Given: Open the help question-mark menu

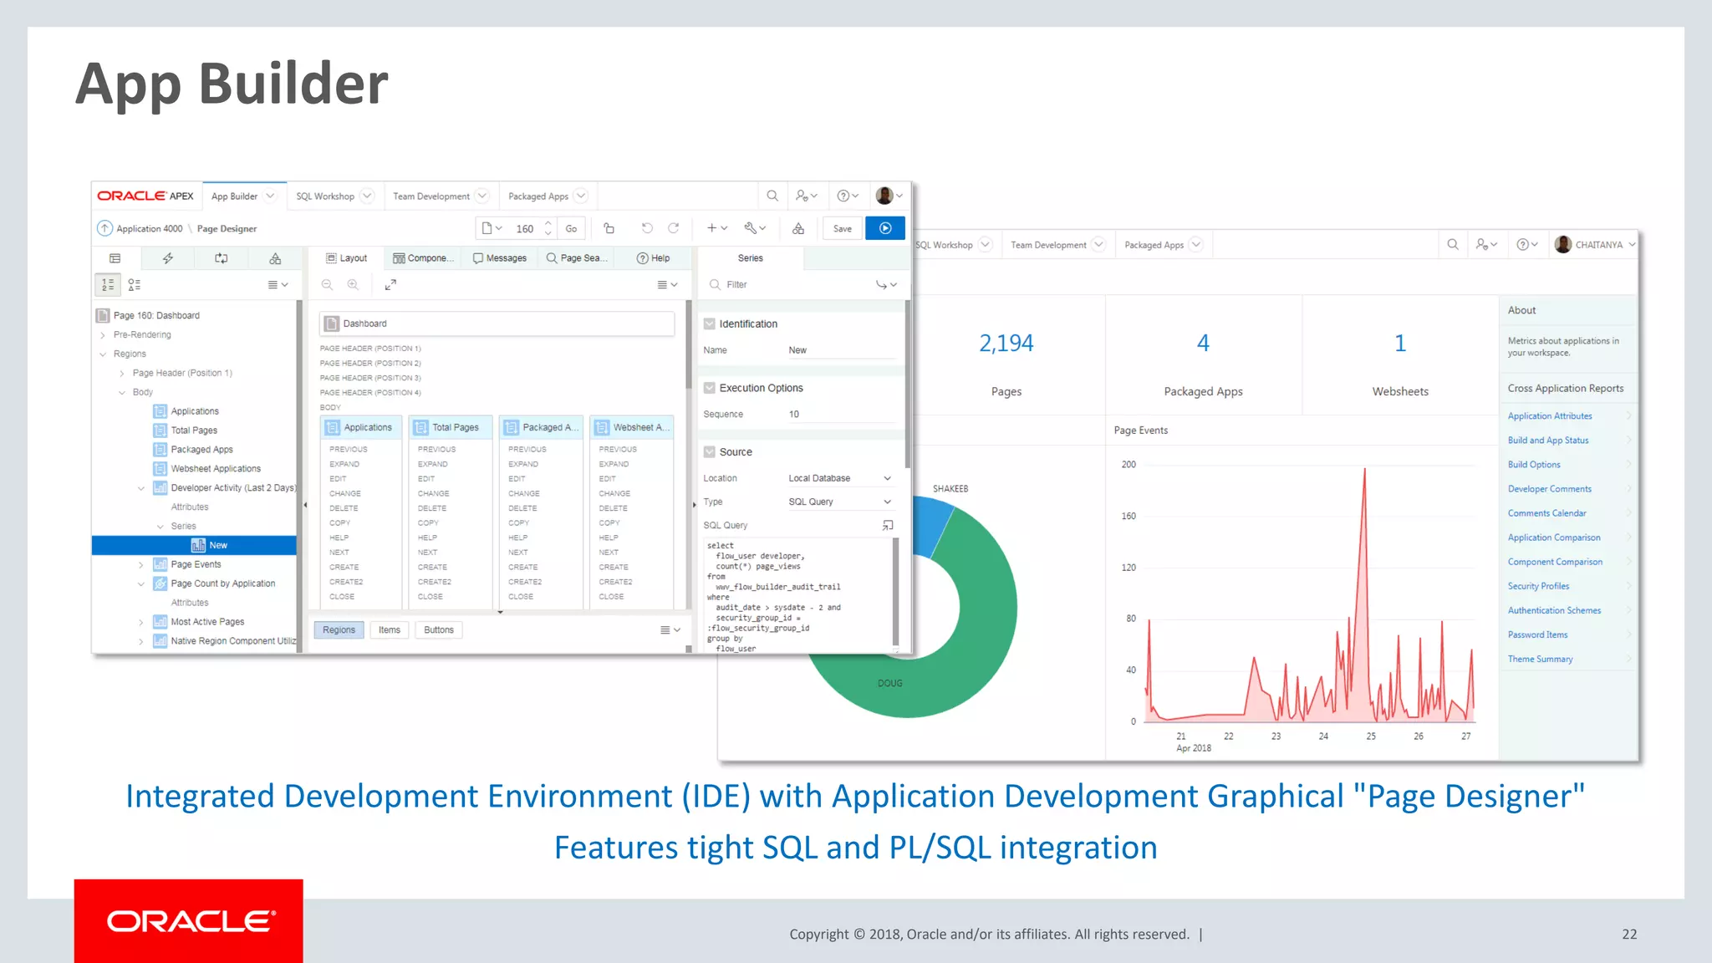Looking at the screenshot, I should pos(848,196).
